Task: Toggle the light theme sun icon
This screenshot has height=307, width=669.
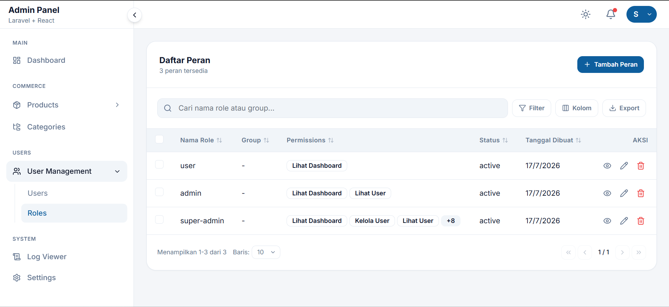Action: [586, 14]
